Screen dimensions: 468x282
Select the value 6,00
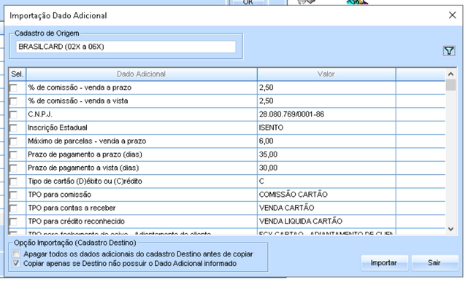(266, 141)
